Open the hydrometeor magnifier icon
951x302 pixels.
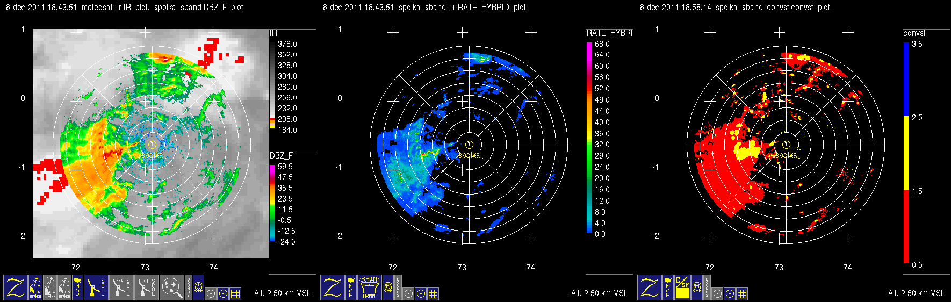172,287
